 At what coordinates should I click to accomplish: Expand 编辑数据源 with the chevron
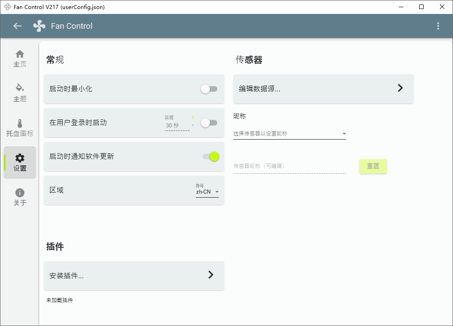(400, 88)
